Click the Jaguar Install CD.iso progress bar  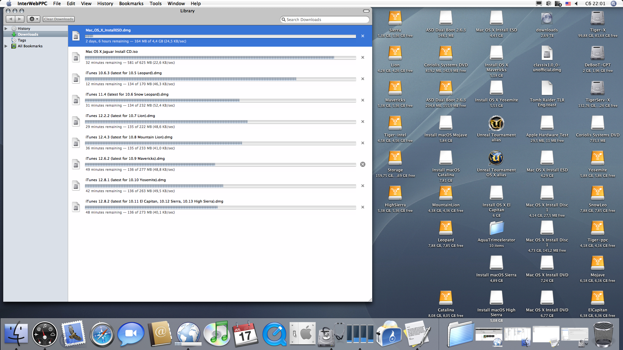[x=220, y=58]
